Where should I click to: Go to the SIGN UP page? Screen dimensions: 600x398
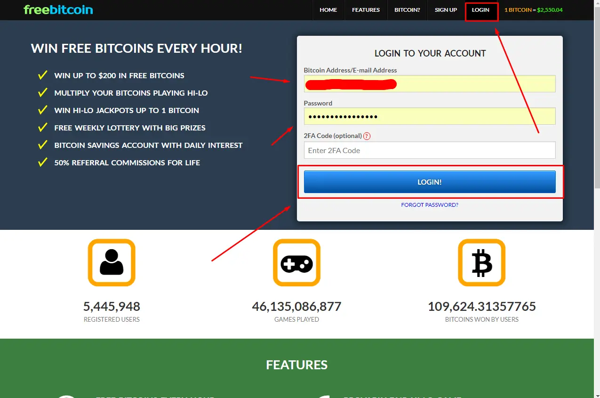446,10
